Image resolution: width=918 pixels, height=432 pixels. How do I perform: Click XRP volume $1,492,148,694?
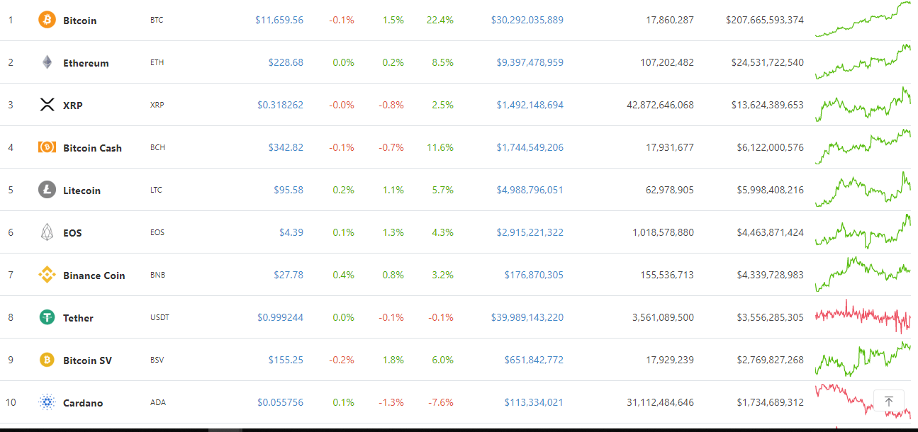point(530,105)
